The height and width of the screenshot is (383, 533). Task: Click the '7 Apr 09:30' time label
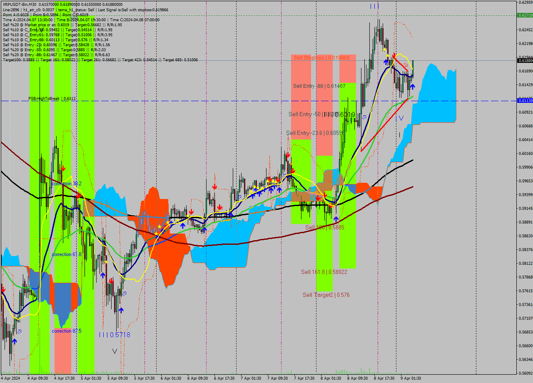(277, 378)
